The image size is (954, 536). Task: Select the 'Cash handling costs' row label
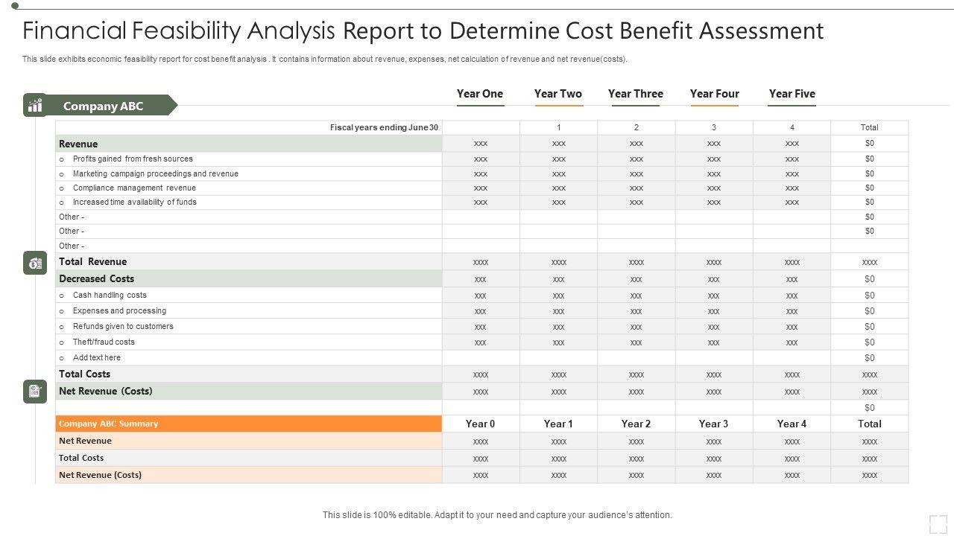[x=110, y=296]
